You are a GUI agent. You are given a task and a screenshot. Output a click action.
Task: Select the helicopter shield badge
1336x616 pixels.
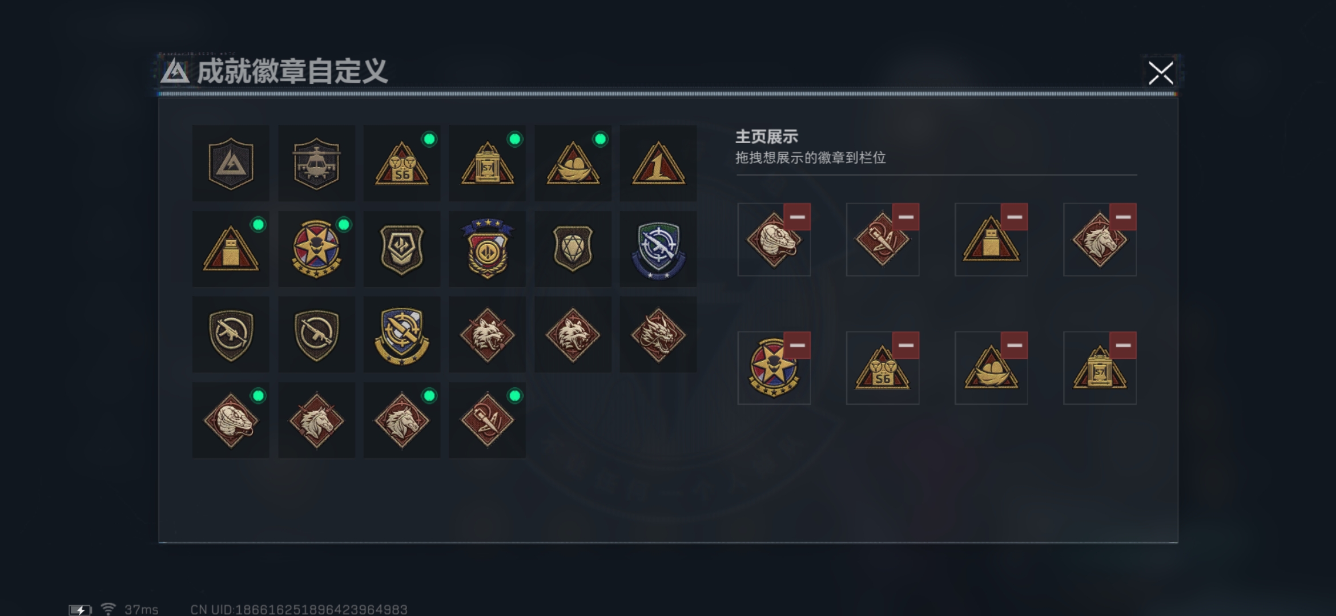point(316,164)
